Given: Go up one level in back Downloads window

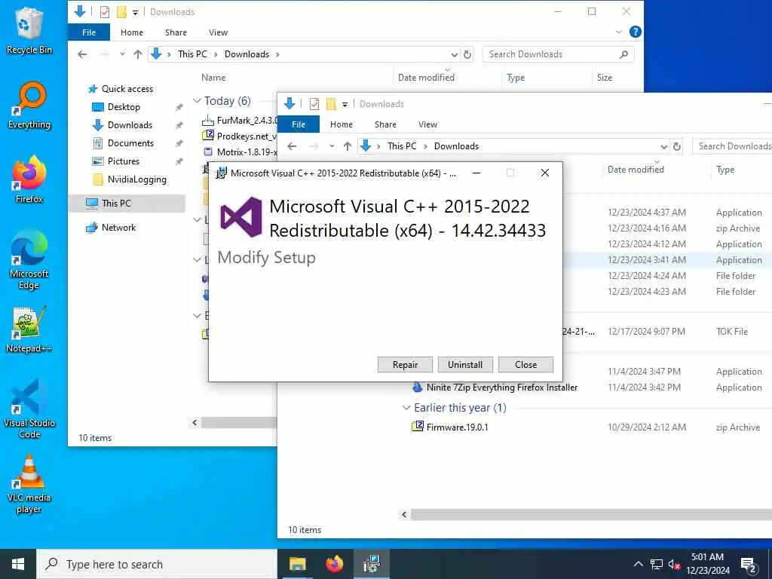Looking at the screenshot, I should tap(138, 54).
